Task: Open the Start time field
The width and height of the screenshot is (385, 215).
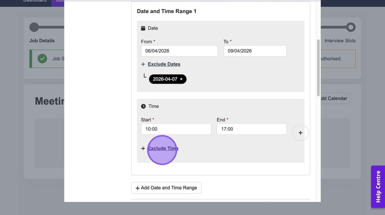Action: pos(176,129)
